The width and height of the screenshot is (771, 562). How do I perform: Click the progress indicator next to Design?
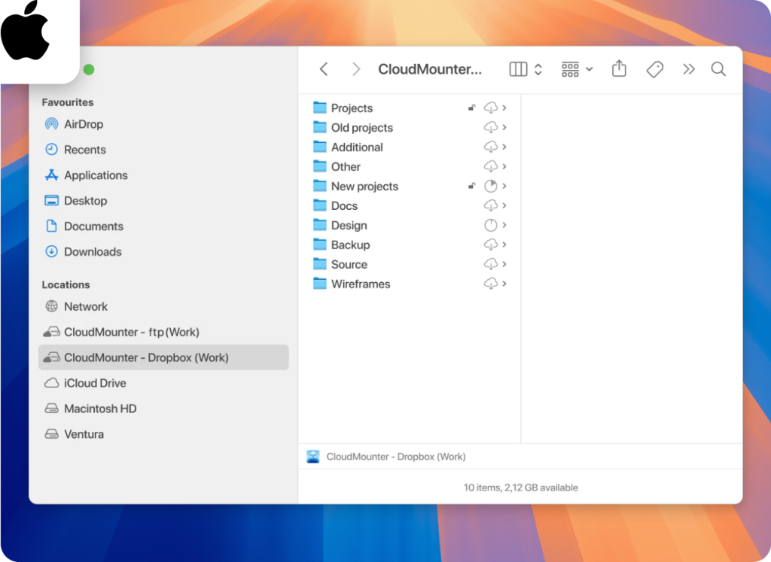coord(491,226)
